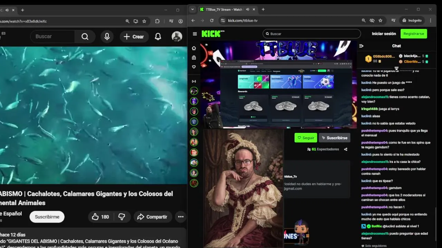
Task: Mute the TTBlue_TV tab speaker icon
Action: 248,10
